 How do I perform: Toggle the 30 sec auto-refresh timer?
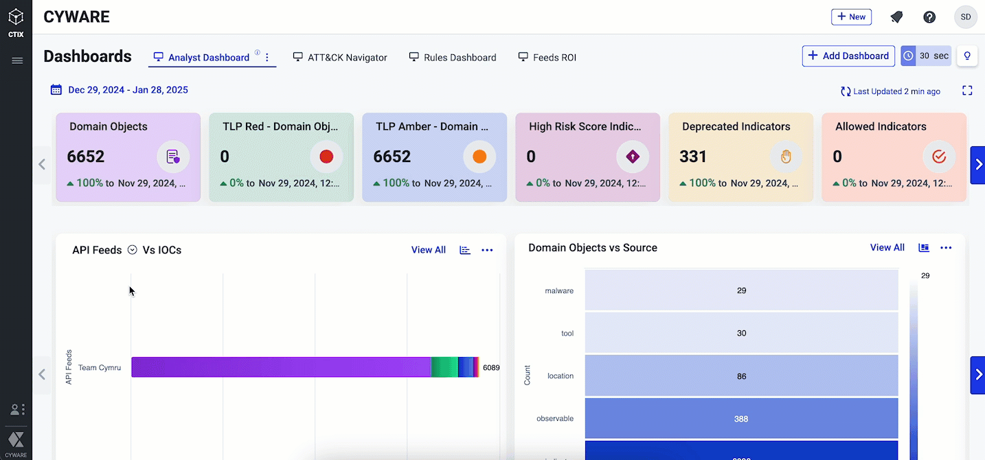click(x=926, y=56)
